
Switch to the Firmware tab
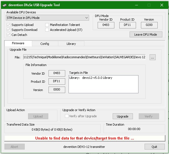18,43
